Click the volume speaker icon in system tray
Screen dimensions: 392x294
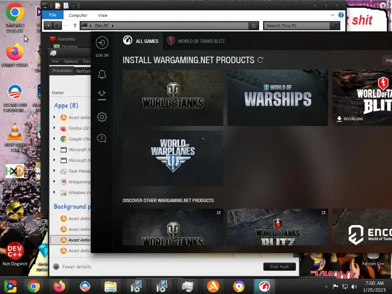pyautogui.click(x=354, y=286)
